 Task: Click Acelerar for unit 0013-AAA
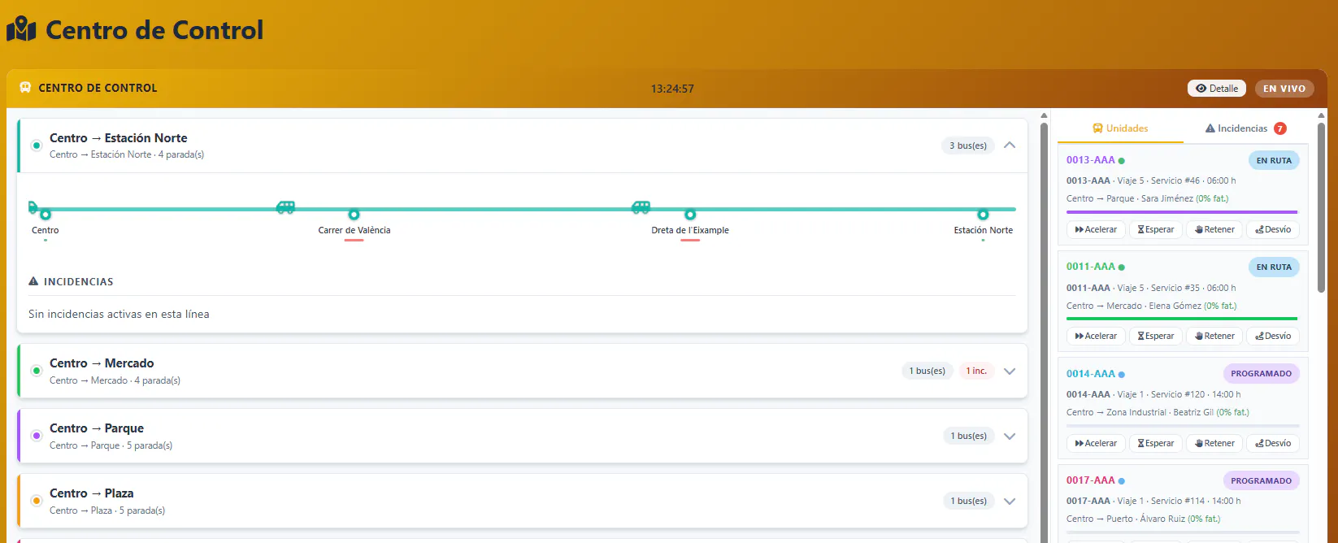point(1096,229)
